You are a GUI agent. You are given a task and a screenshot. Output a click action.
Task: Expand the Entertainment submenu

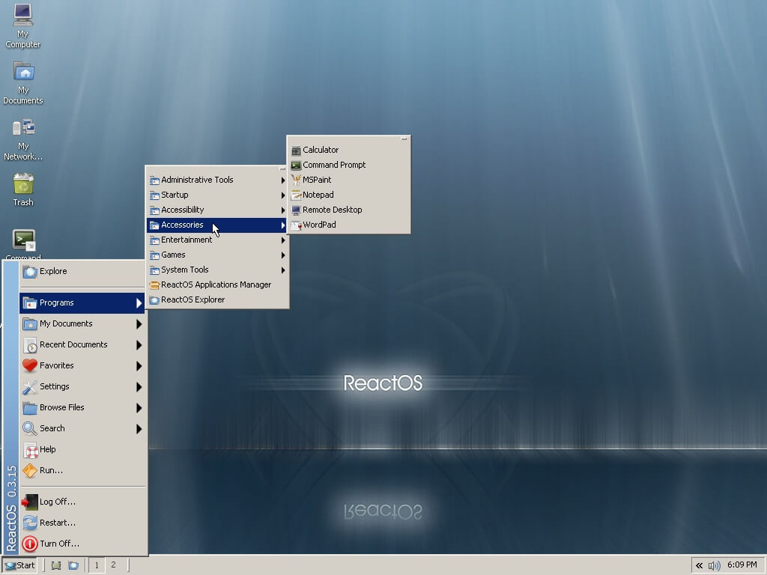(183, 240)
